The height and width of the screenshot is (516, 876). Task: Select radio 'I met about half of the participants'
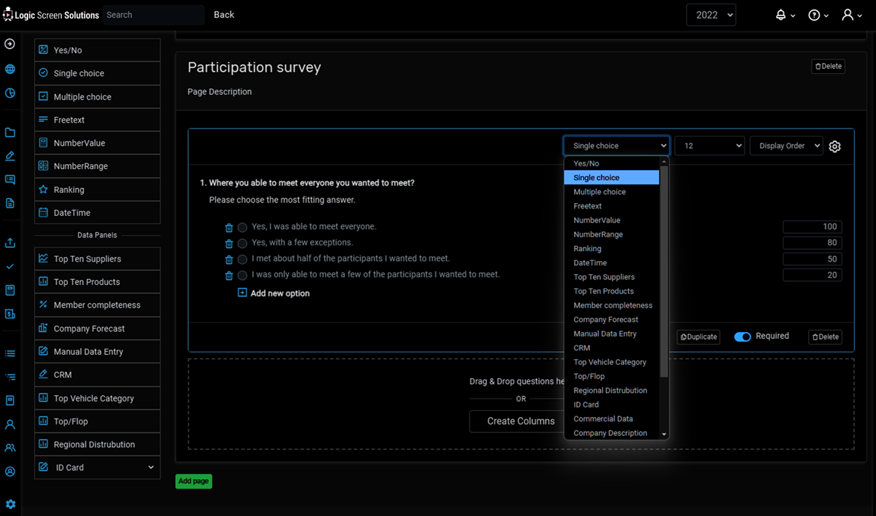click(242, 260)
